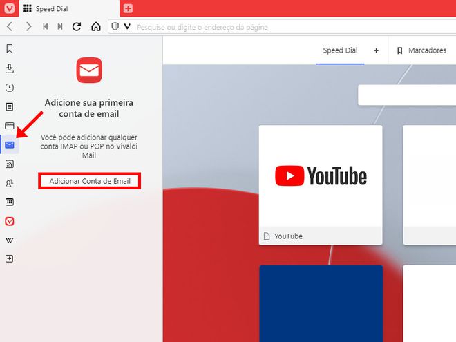Image resolution: width=456 pixels, height=342 pixels.
Task: Open the YouTube speed dial thumbnail
Action: 321,176
